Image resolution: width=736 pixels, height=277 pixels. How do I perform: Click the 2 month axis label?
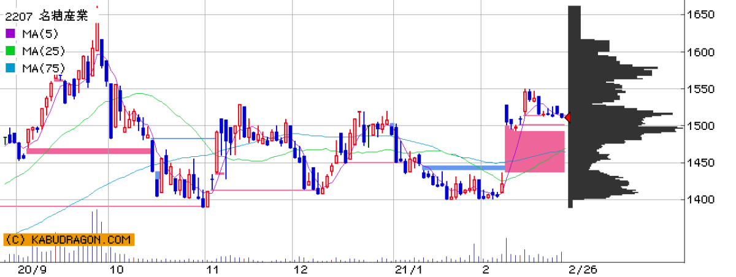(485, 270)
